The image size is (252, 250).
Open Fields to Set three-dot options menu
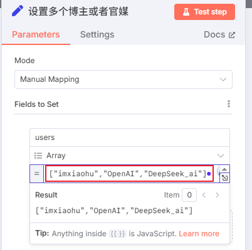pos(229,104)
